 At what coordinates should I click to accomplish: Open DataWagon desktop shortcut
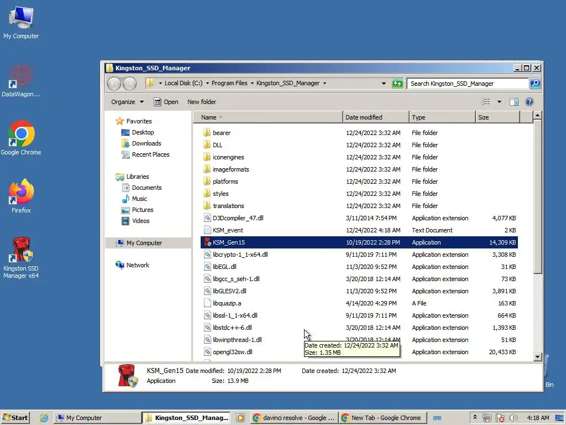click(x=20, y=80)
